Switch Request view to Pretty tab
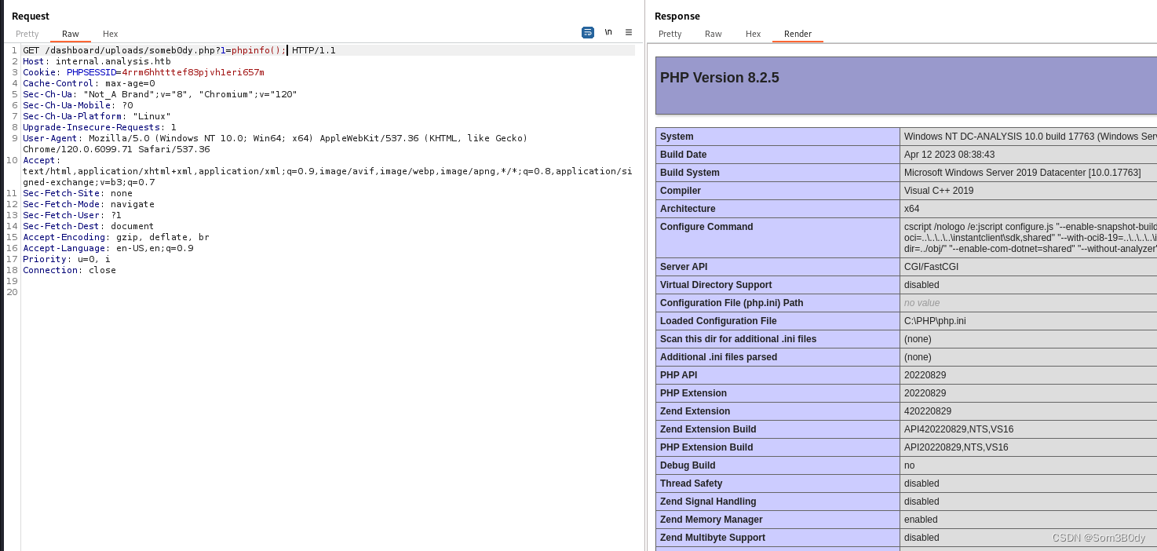This screenshot has height=551, width=1157. tap(27, 34)
